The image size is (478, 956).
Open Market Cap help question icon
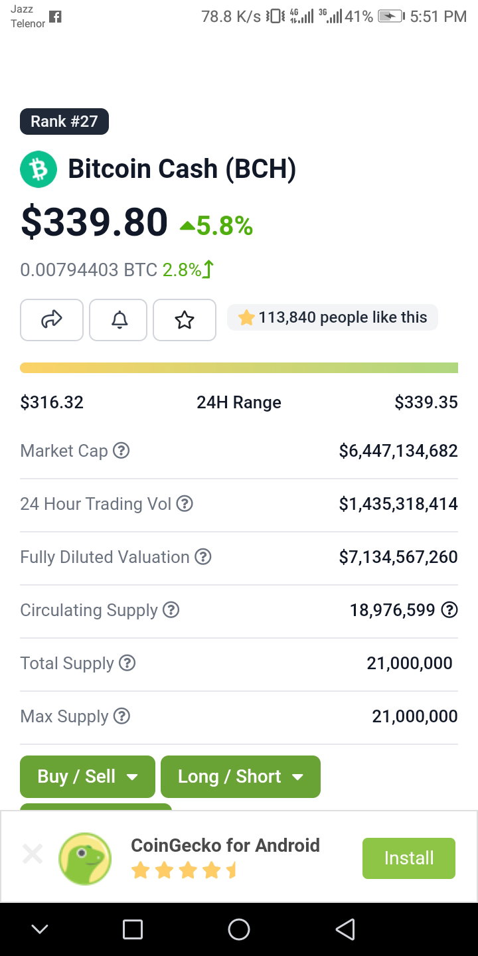(121, 451)
